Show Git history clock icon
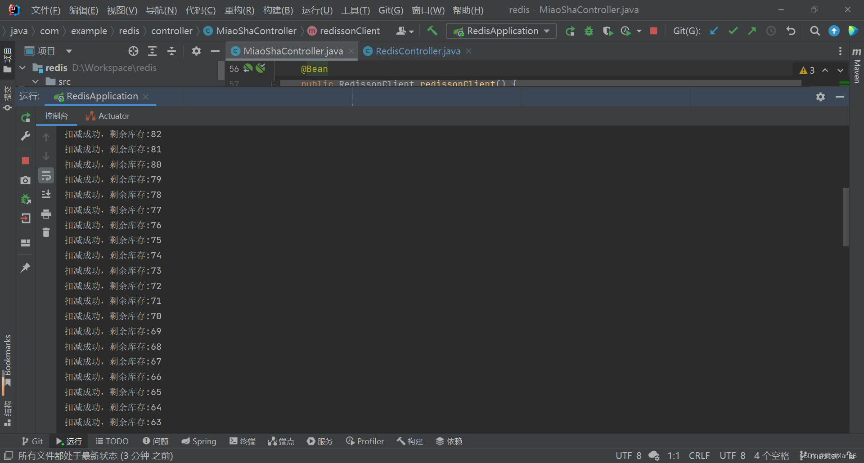The width and height of the screenshot is (864, 463). coord(771,31)
